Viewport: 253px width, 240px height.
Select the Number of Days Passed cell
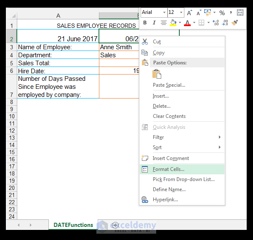(x=58, y=86)
